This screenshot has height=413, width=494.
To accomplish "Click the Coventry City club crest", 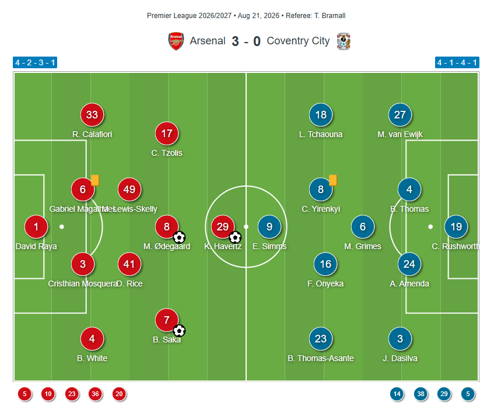I will click(x=344, y=41).
